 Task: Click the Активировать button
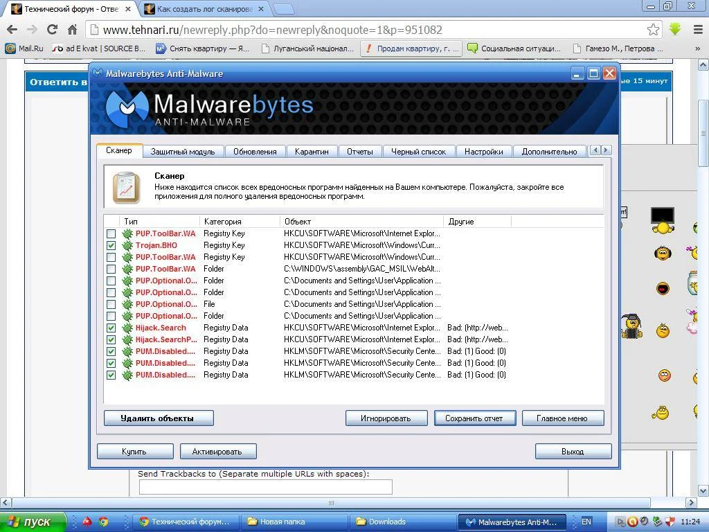pyautogui.click(x=218, y=451)
